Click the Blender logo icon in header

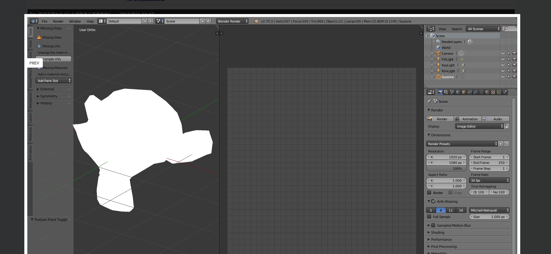click(256, 21)
